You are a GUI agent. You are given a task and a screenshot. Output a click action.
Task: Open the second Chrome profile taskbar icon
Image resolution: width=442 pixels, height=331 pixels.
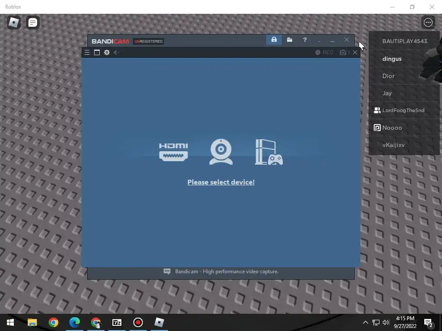(96, 322)
